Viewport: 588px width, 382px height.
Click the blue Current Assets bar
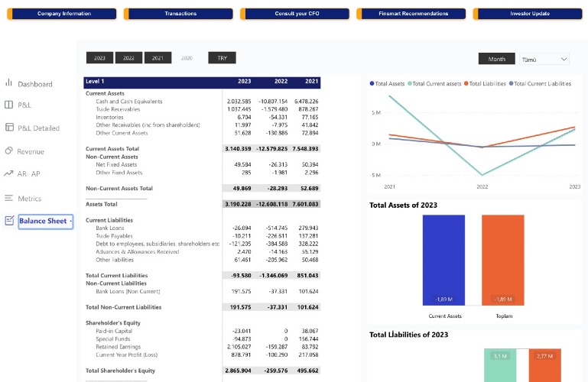(443, 260)
